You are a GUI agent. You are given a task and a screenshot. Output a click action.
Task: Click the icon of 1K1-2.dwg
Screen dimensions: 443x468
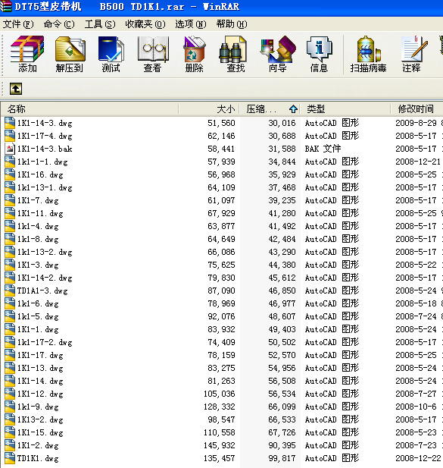(x=10, y=445)
